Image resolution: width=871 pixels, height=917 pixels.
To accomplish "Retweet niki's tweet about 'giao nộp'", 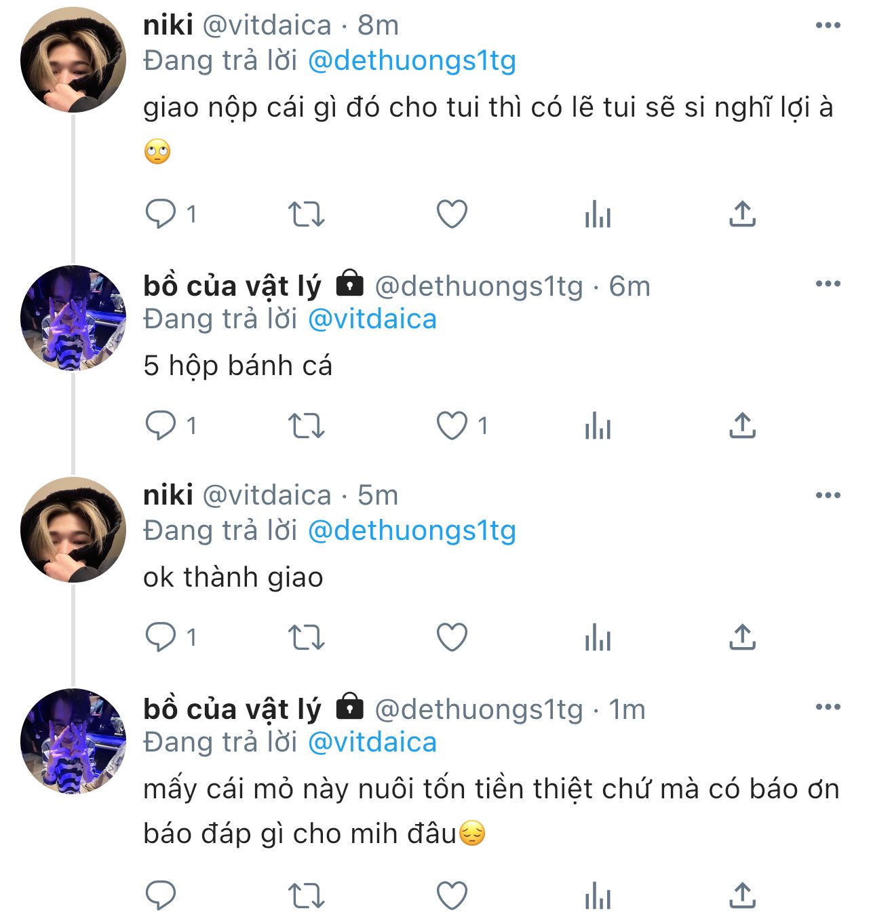I will pyautogui.click(x=307, y=214).
